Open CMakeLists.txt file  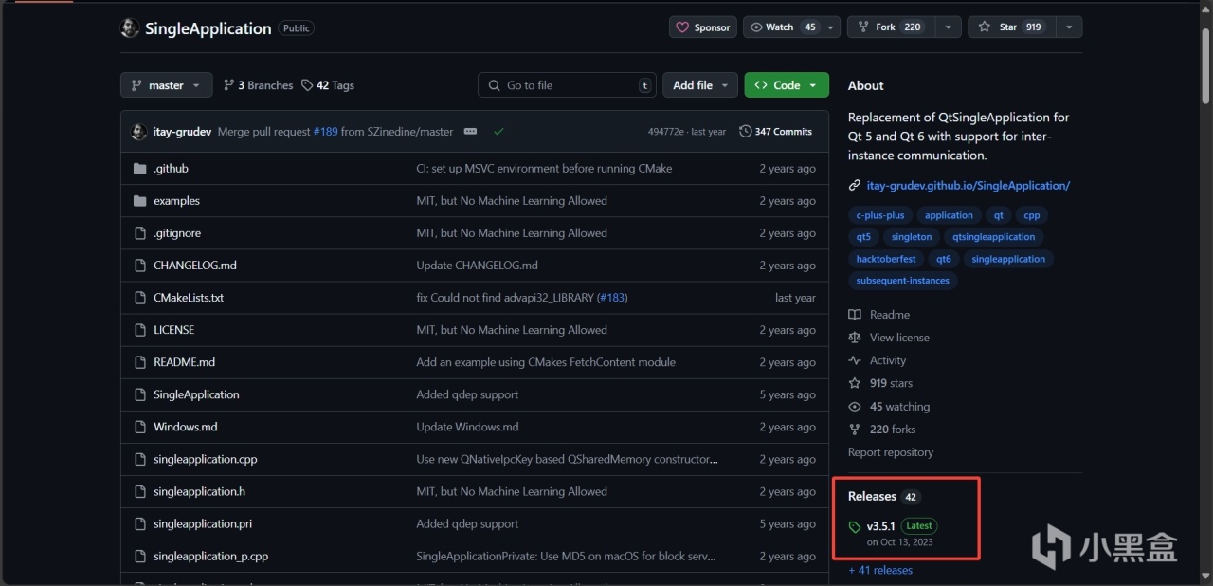[189, 298]
